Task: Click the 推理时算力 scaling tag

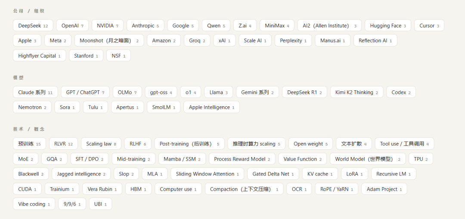Action: coord(257,144)
